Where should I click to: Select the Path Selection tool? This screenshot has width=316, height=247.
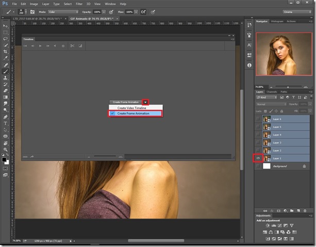pos(5,129)
